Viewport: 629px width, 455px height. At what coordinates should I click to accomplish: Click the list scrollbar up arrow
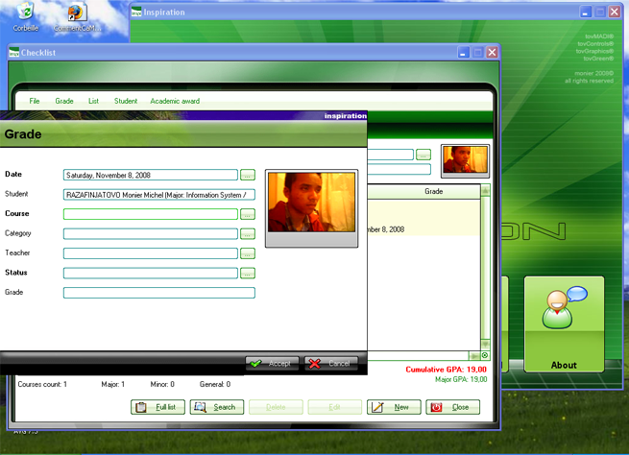pyautogui.click(x=485, y=192)
